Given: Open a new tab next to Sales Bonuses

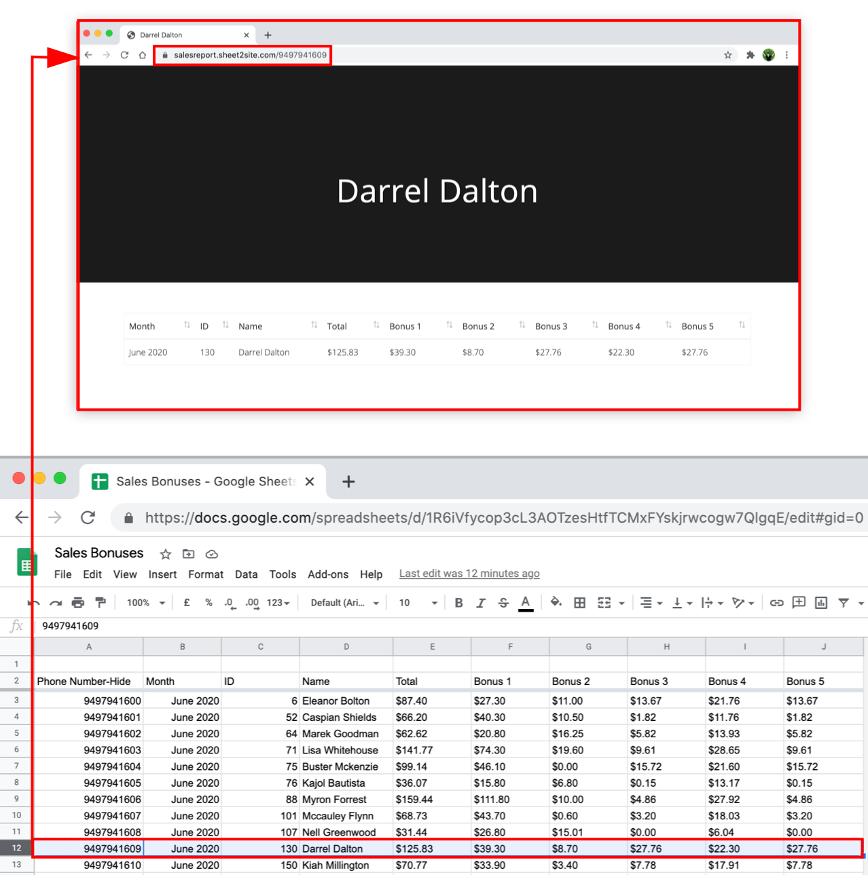Looking at the screenshot, I should [348, 481].
